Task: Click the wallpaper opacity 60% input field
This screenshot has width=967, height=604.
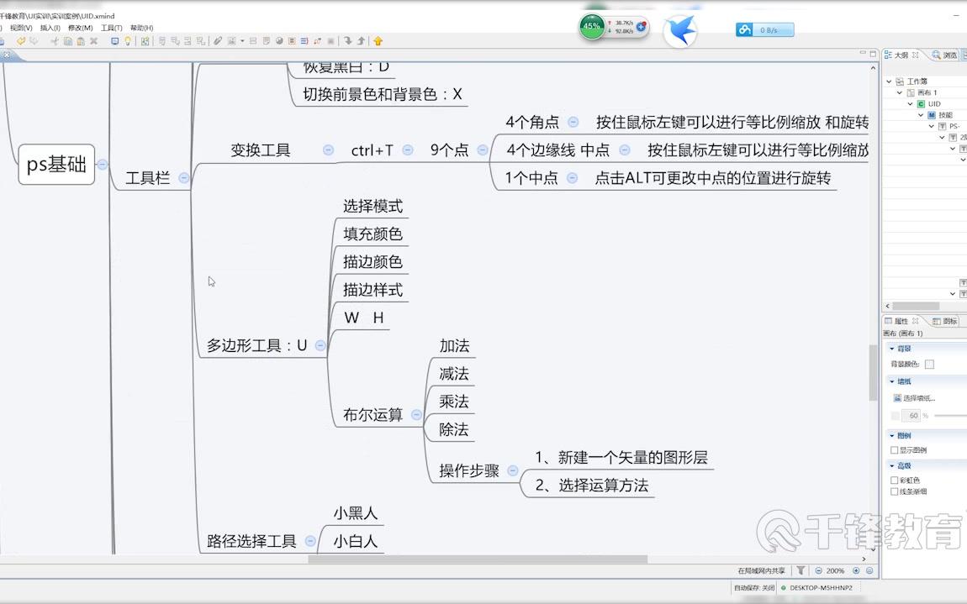Action: pos(909,415)
